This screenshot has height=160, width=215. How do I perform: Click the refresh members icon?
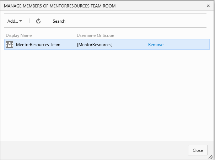pyautogui.click(x=38, y=21)
